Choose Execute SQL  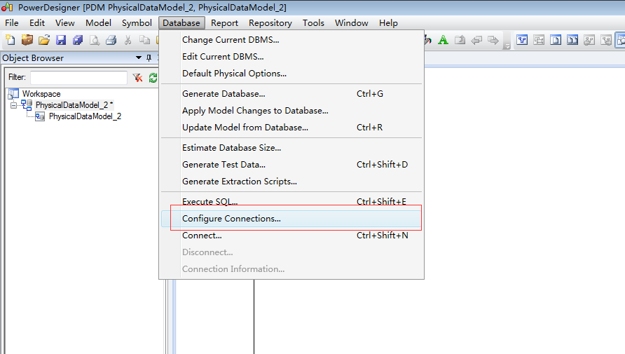291,201
